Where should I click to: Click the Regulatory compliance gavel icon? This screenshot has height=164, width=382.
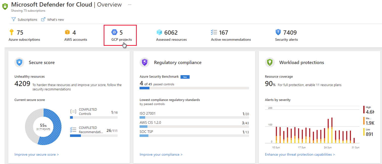[144, 62]
